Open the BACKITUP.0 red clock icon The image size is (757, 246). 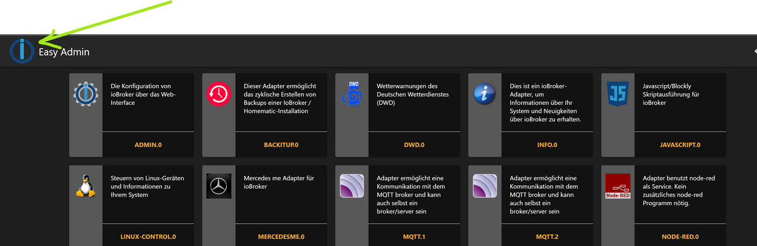(x=219, y=95)
